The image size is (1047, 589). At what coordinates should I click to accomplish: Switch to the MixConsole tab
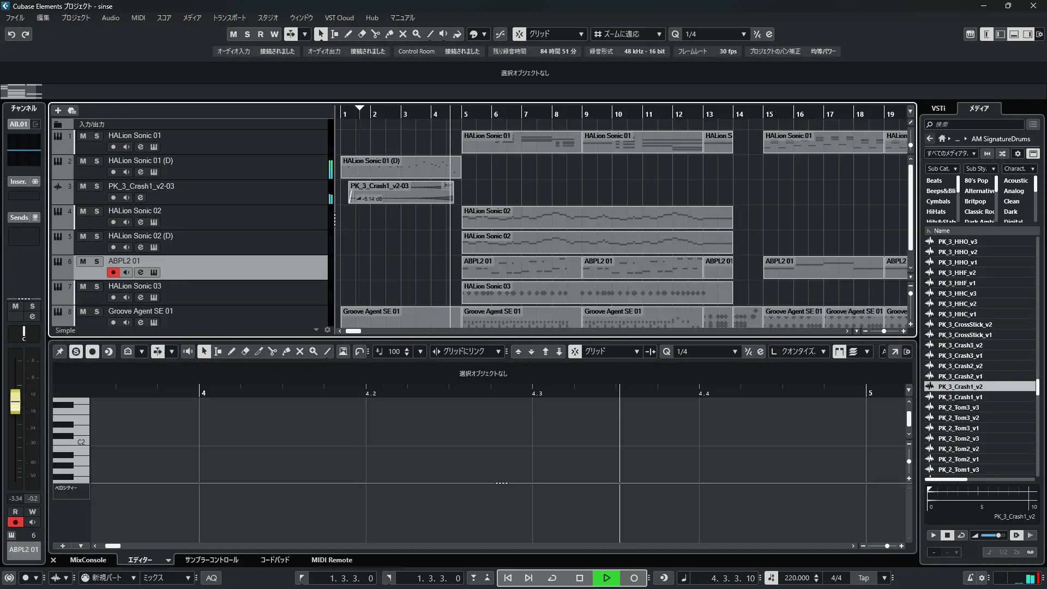[88, 560]
